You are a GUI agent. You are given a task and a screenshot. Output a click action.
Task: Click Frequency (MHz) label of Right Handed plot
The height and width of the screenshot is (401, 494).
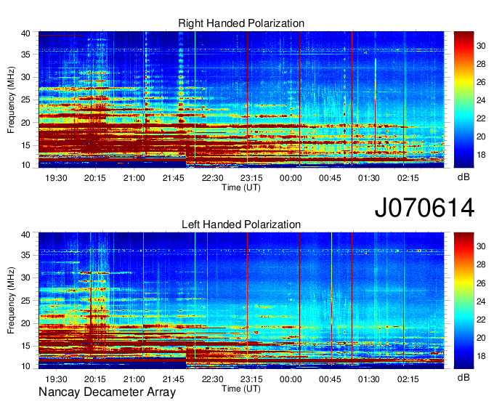coord(11,100)
